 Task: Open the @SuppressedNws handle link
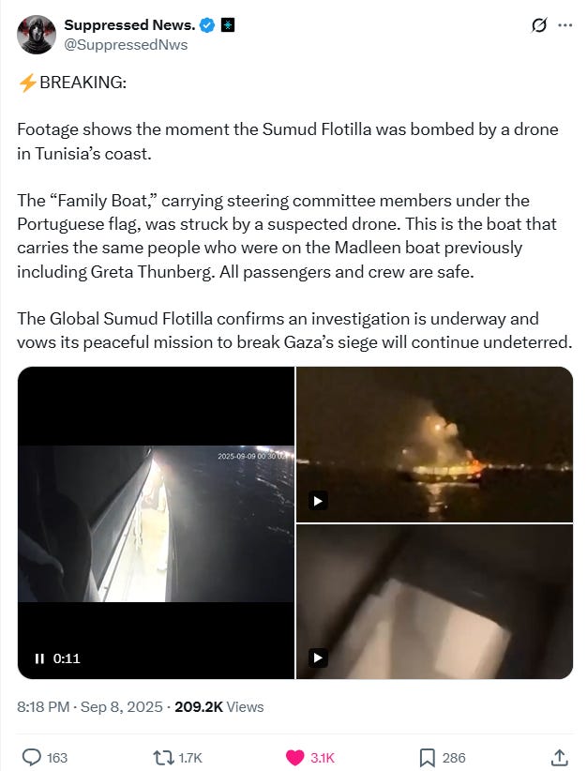[x=126, y=45]
